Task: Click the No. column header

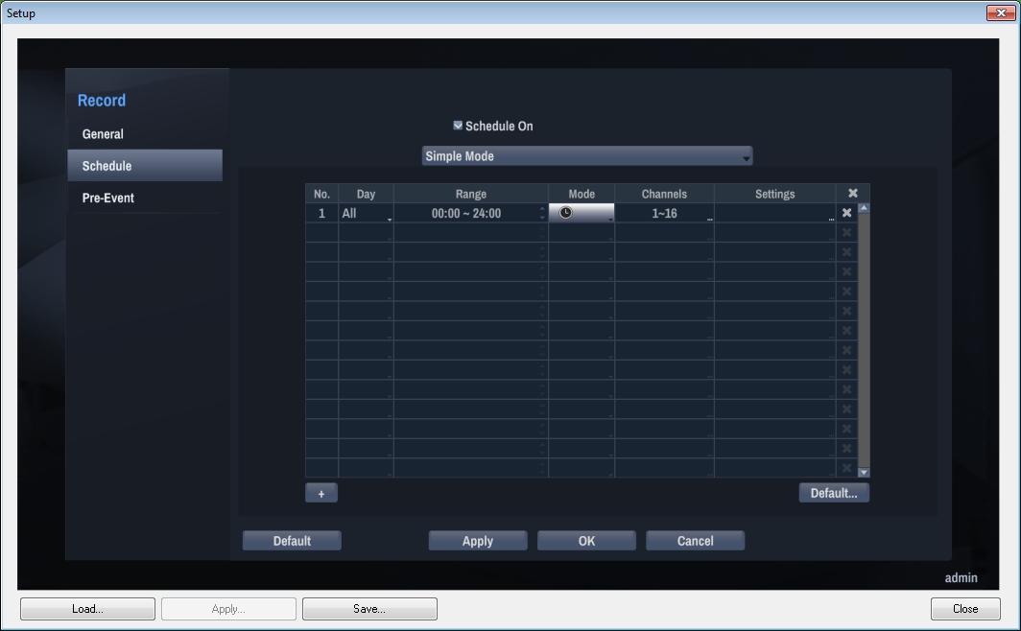Action: tap(321, 194)
